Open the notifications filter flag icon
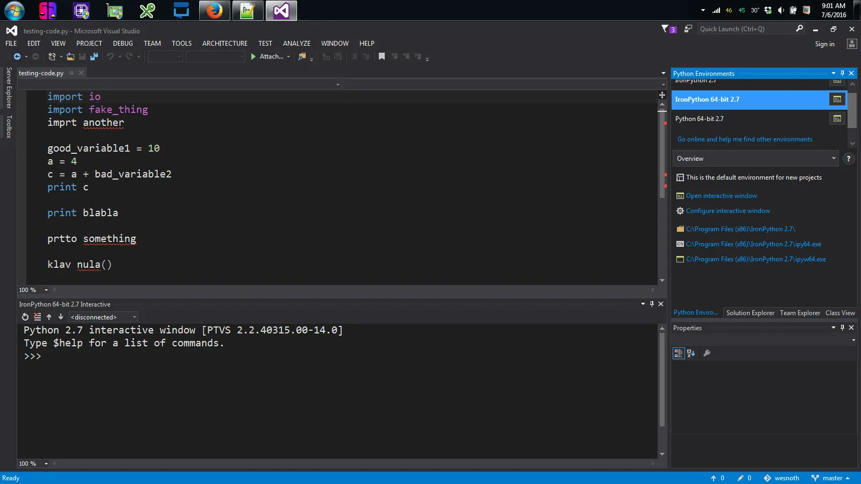Image resolution: width=861 pixels, height=484 pixels. (665, 29)
